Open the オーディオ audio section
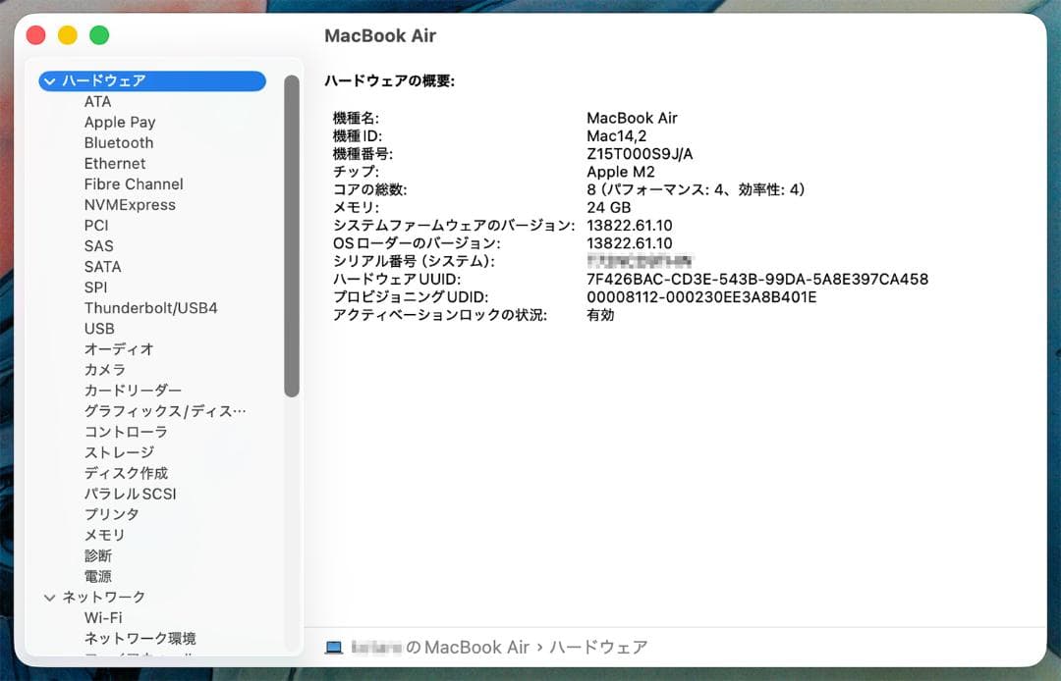Screen dimensions: 1061x681 point(119,348)
